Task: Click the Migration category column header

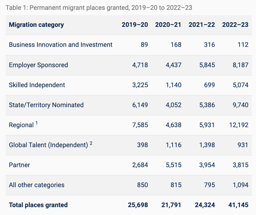Action: 36,25
